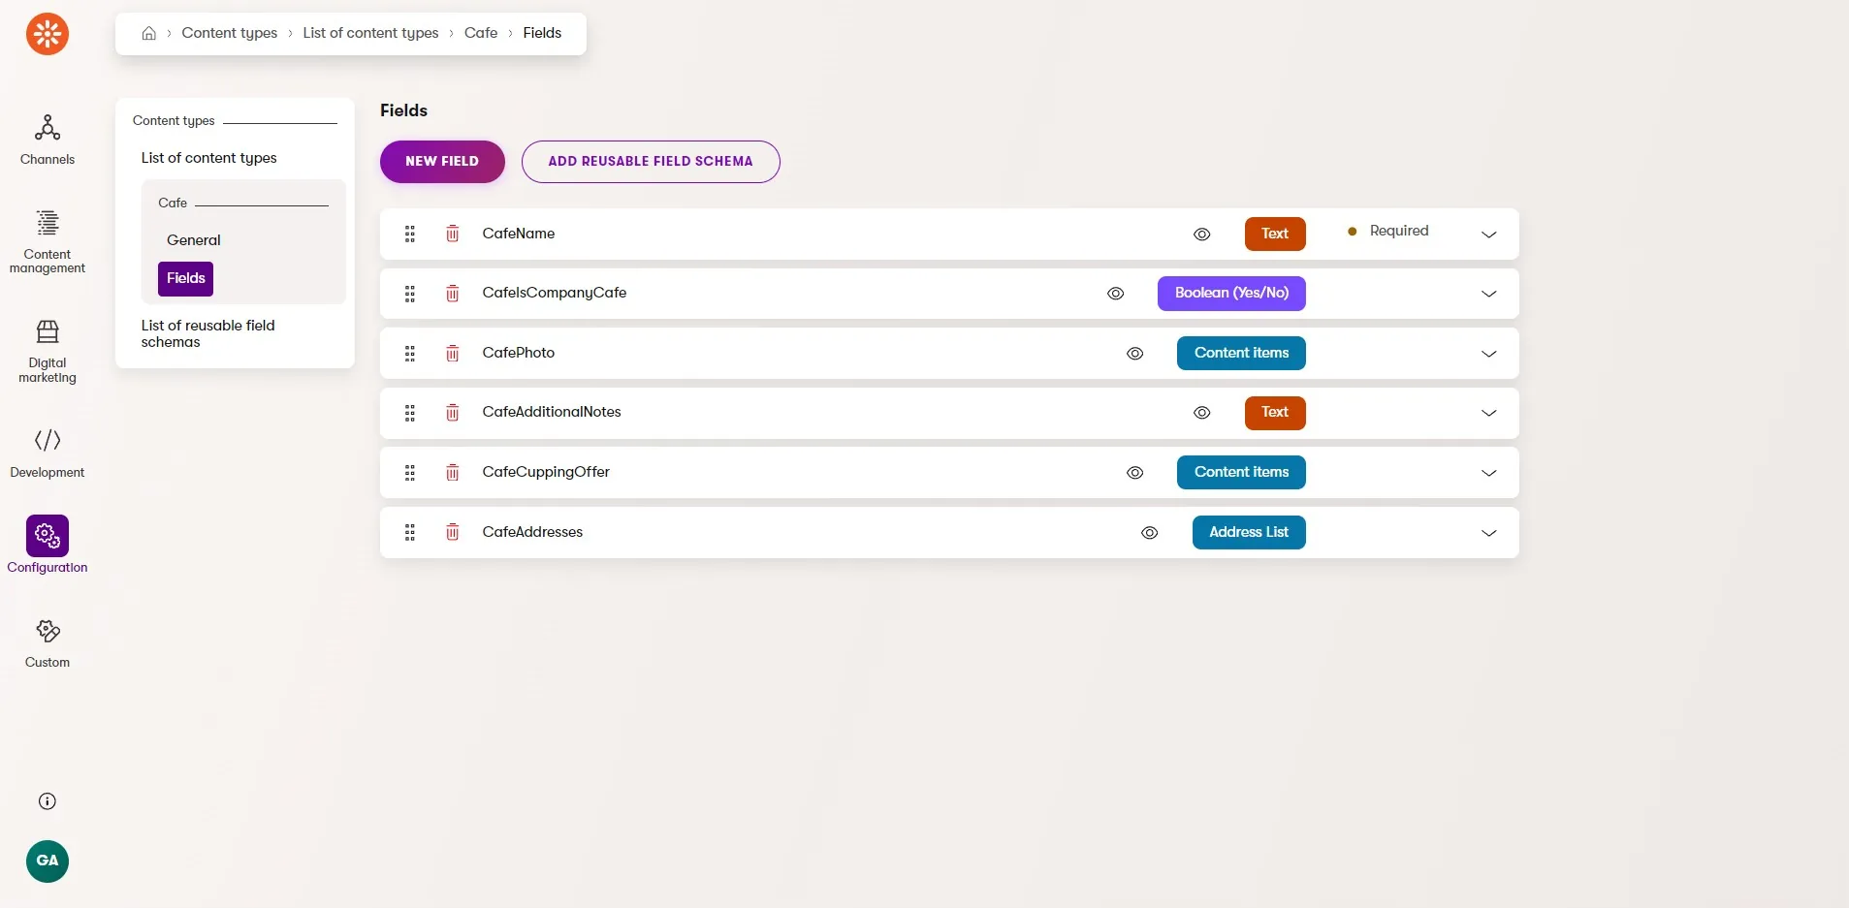
Task: Grab the CafePhoto row drag handle
Action: coord(410,354)
